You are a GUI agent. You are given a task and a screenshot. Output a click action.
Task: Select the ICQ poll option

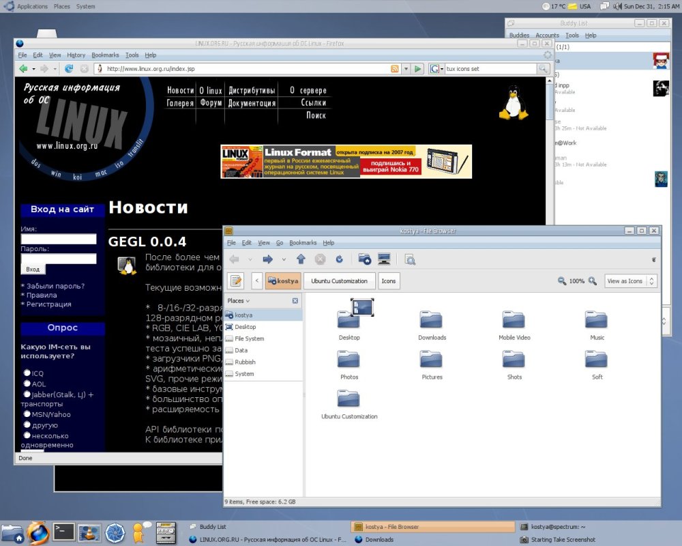coord(27,373)
